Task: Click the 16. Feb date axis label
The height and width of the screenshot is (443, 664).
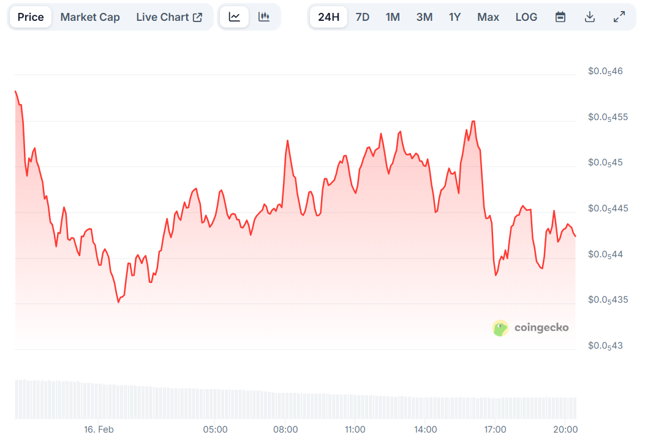Action: pyautogui.click(x=99, y=430)
